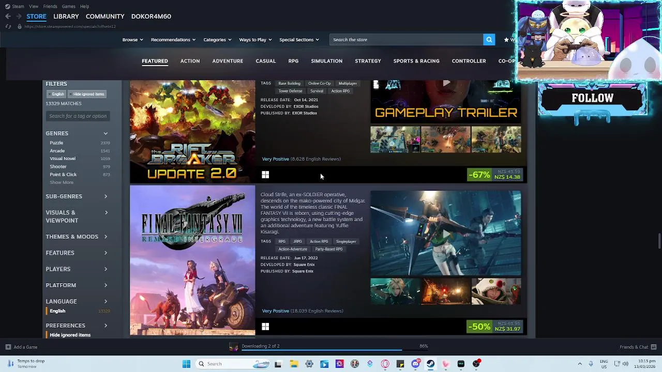Screen dimensions: 662x372
Task: Expand the PLATFORM filter section
Action: [x=77, y=285]
